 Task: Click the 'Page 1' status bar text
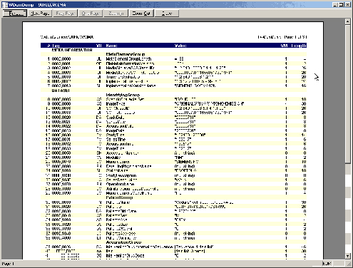coord(8,264)
